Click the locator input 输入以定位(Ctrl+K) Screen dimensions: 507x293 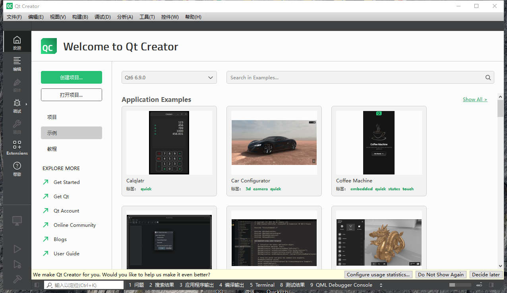[x=84, y=285]
